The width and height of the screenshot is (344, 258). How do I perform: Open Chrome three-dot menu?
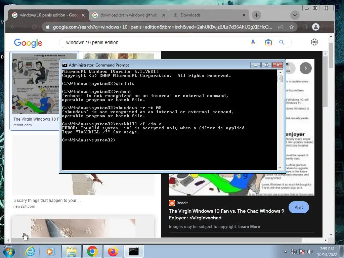(x=327, y=27)
